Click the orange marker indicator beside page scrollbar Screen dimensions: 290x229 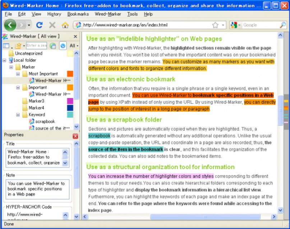[x=286, y=108]
